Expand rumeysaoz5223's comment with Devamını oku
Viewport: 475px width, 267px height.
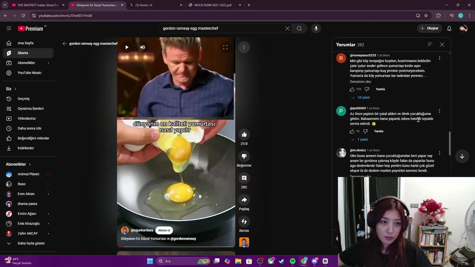pos(360,82)
